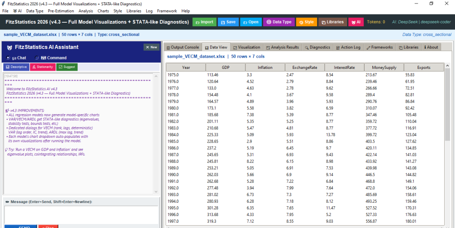
Task: Click the blue Save toolbar button
Action: pos(228,22)
